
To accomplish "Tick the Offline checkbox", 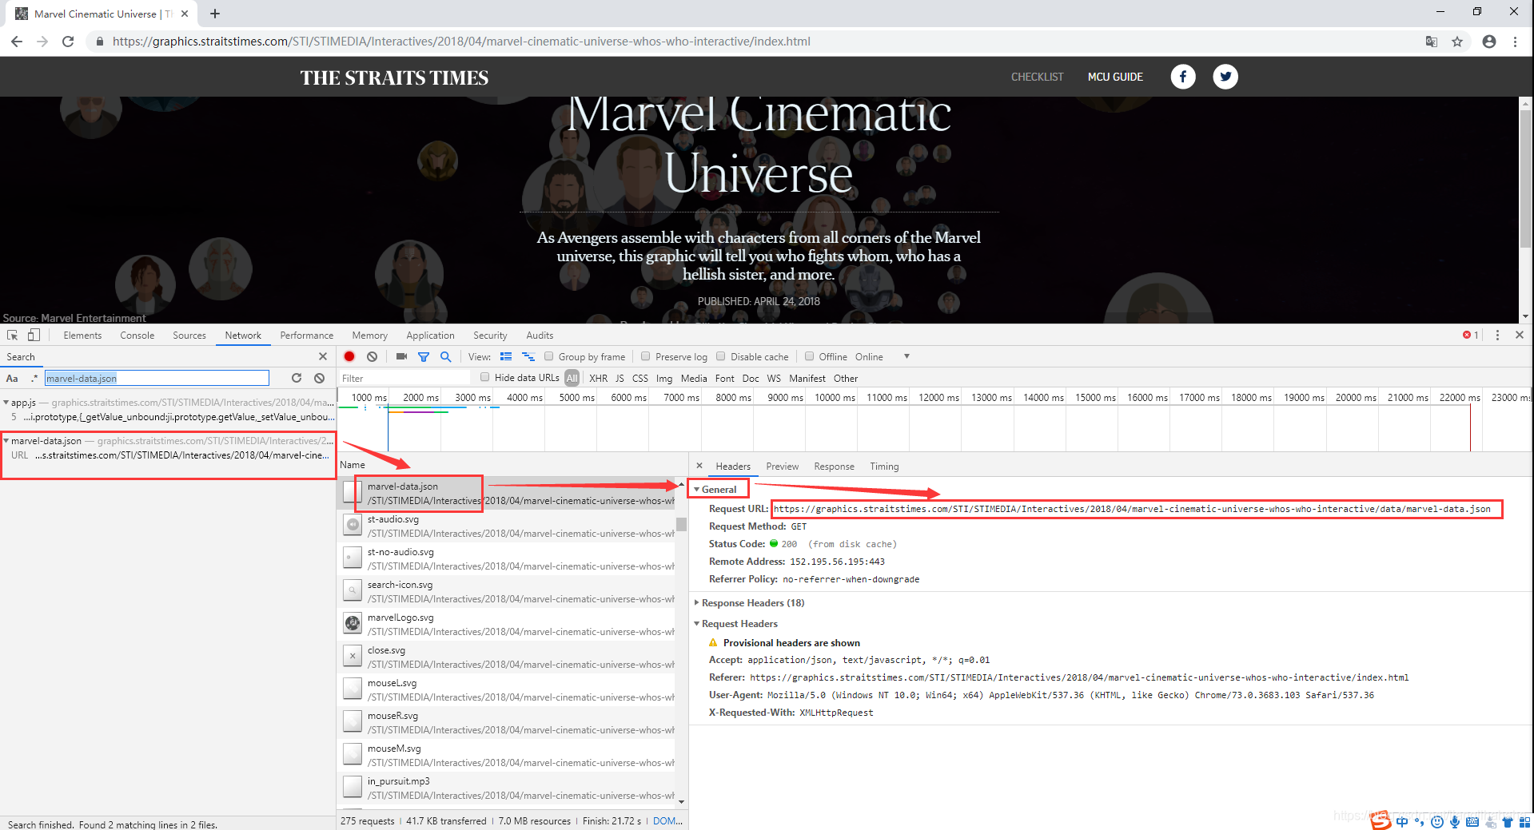I will (810, 356).
